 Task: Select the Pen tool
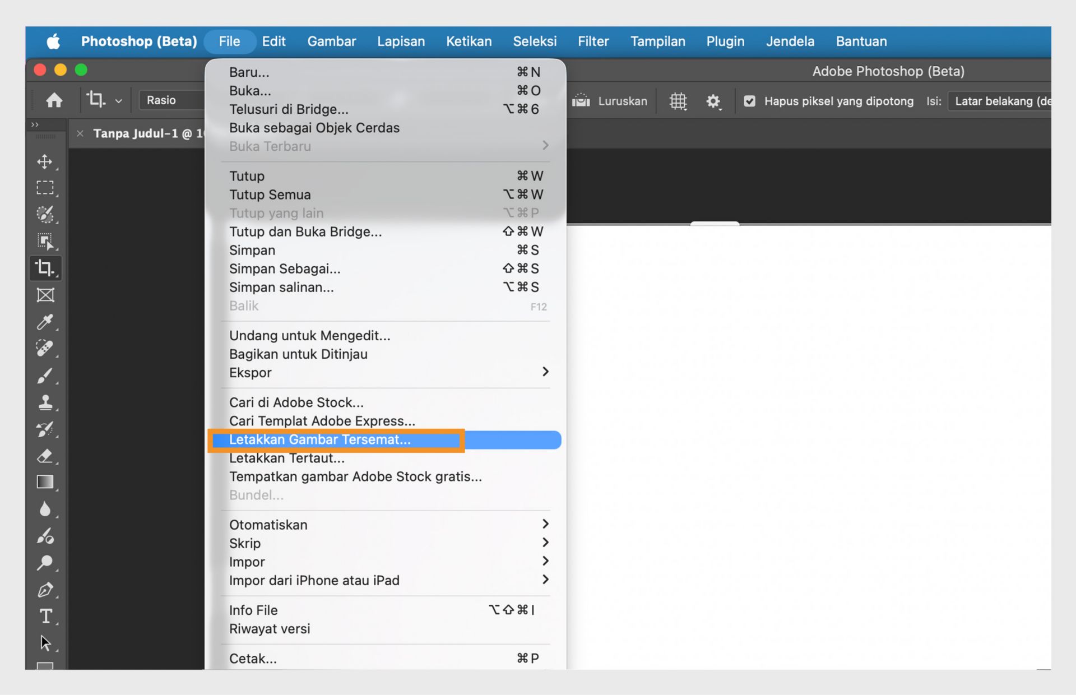click(45, 590)
